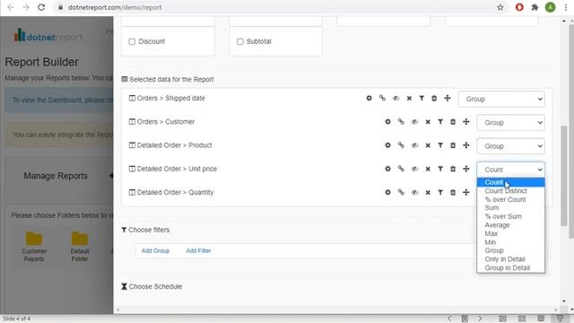The height and width of the screenshot is (323, 574).
Task: Click filter funnel on Unit price row
Action: click(440, 169)
